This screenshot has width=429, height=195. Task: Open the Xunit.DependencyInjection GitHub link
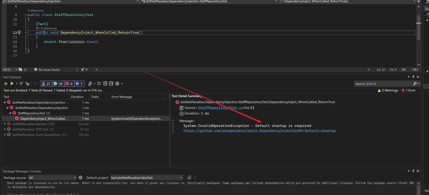coord(259,131)
